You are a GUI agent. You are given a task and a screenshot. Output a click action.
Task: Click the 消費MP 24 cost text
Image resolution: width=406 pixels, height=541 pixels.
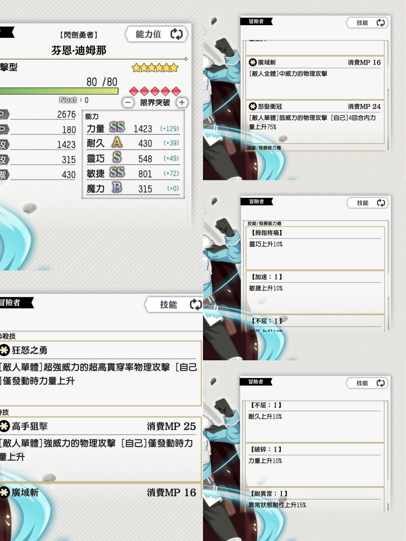(x=364, y=106)
